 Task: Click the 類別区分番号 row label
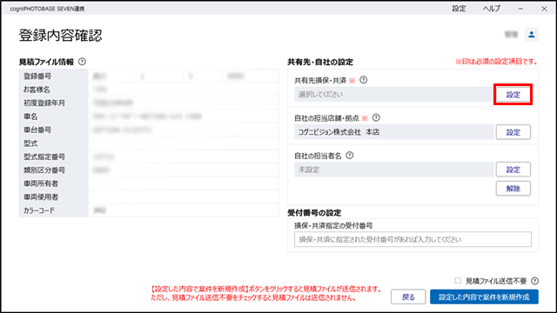pos(44,170)
